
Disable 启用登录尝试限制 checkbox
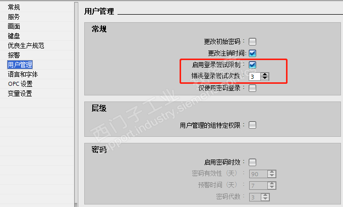pyautogui.click(x=252, y=65)
